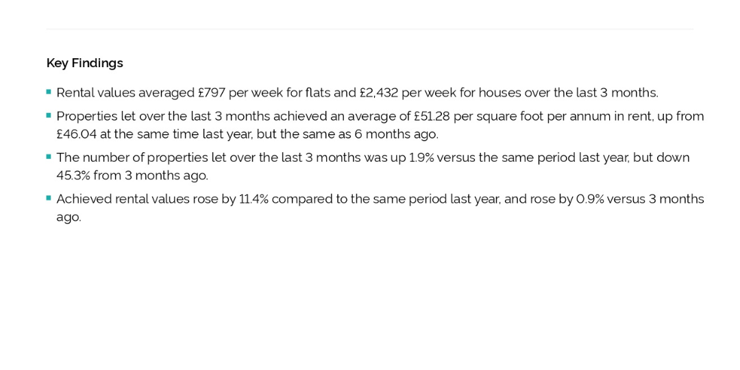The height and width of the screenshot is (370, 740).
Task: Click the 11.4% figure in last bullet
Action: click(254, 199)
